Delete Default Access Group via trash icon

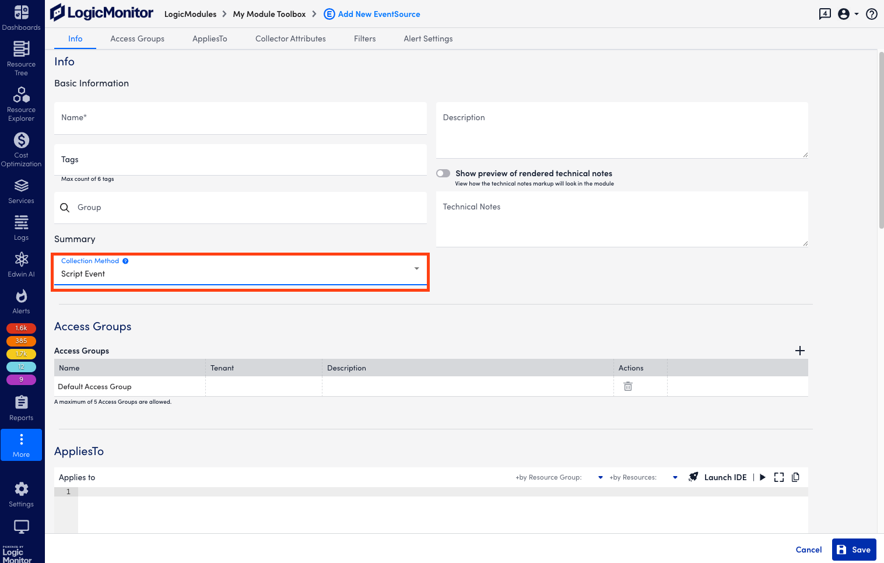coord(627,386)
